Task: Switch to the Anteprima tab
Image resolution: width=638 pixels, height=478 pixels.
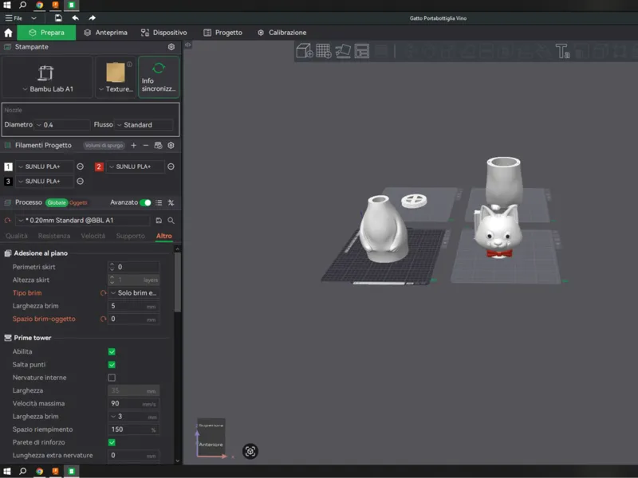Action: tap(106, 33)
